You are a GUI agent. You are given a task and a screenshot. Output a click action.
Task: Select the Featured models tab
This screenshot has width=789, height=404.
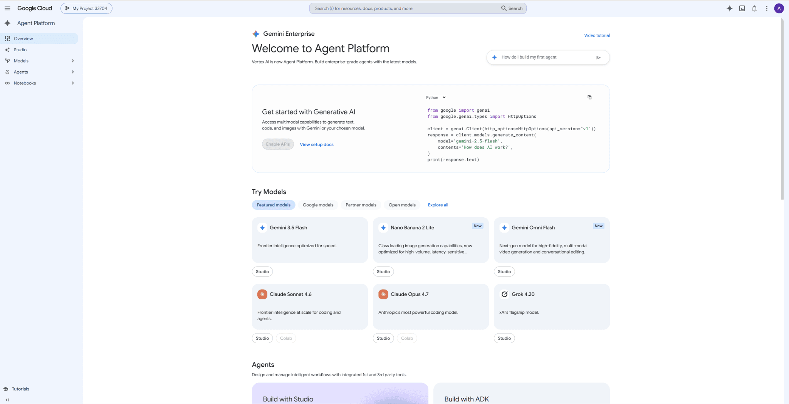coord(274,205)
